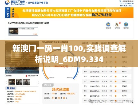
Task: Select the 6MW generator lot card
Action: point(23,32)
